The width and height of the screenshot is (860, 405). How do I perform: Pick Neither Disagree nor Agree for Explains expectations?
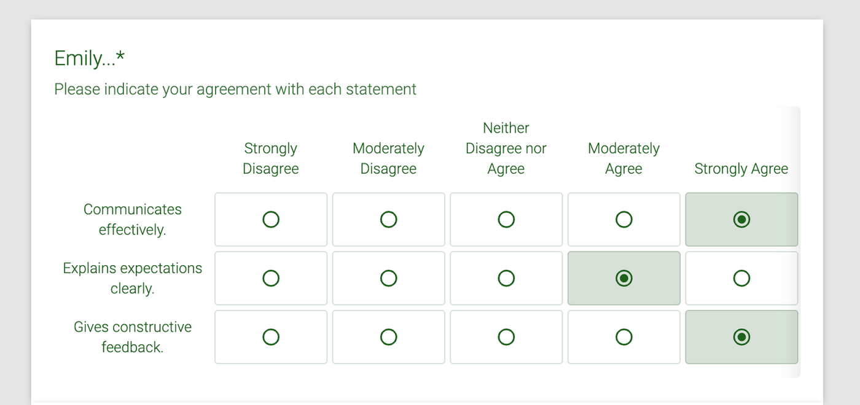coord(506,278)
